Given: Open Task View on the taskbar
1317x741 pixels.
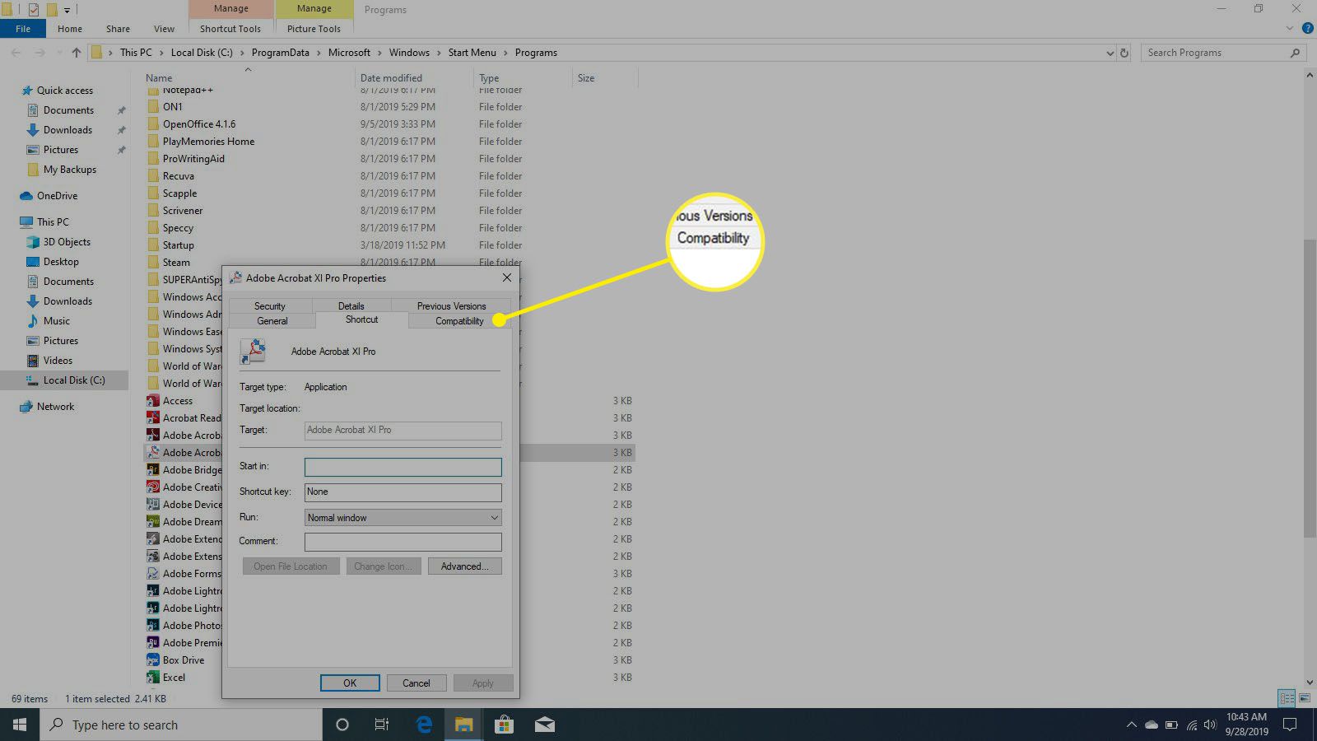Looking at the screenshot, I should point(382,725).
